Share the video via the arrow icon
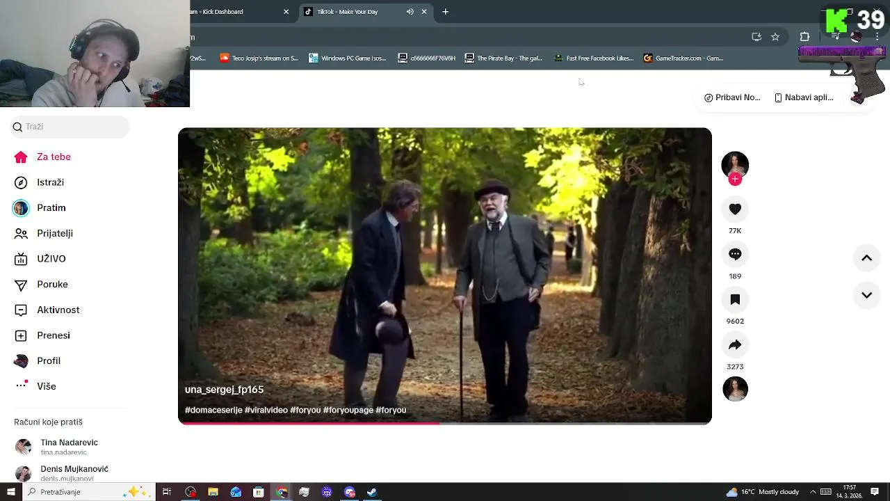The image size is (890, 501). 735,344
